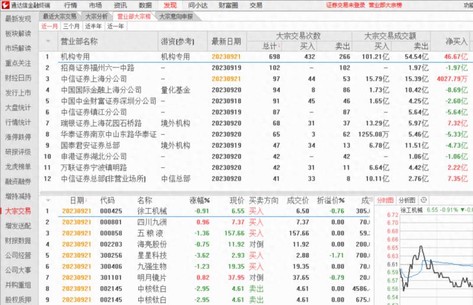Select the 近半年 period filter
Image resolution: width=473 pixels, height=305 pixels.
[x=93, y=26]
